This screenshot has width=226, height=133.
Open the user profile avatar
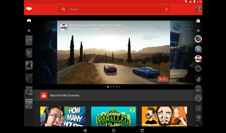click(x=198, y=9)
